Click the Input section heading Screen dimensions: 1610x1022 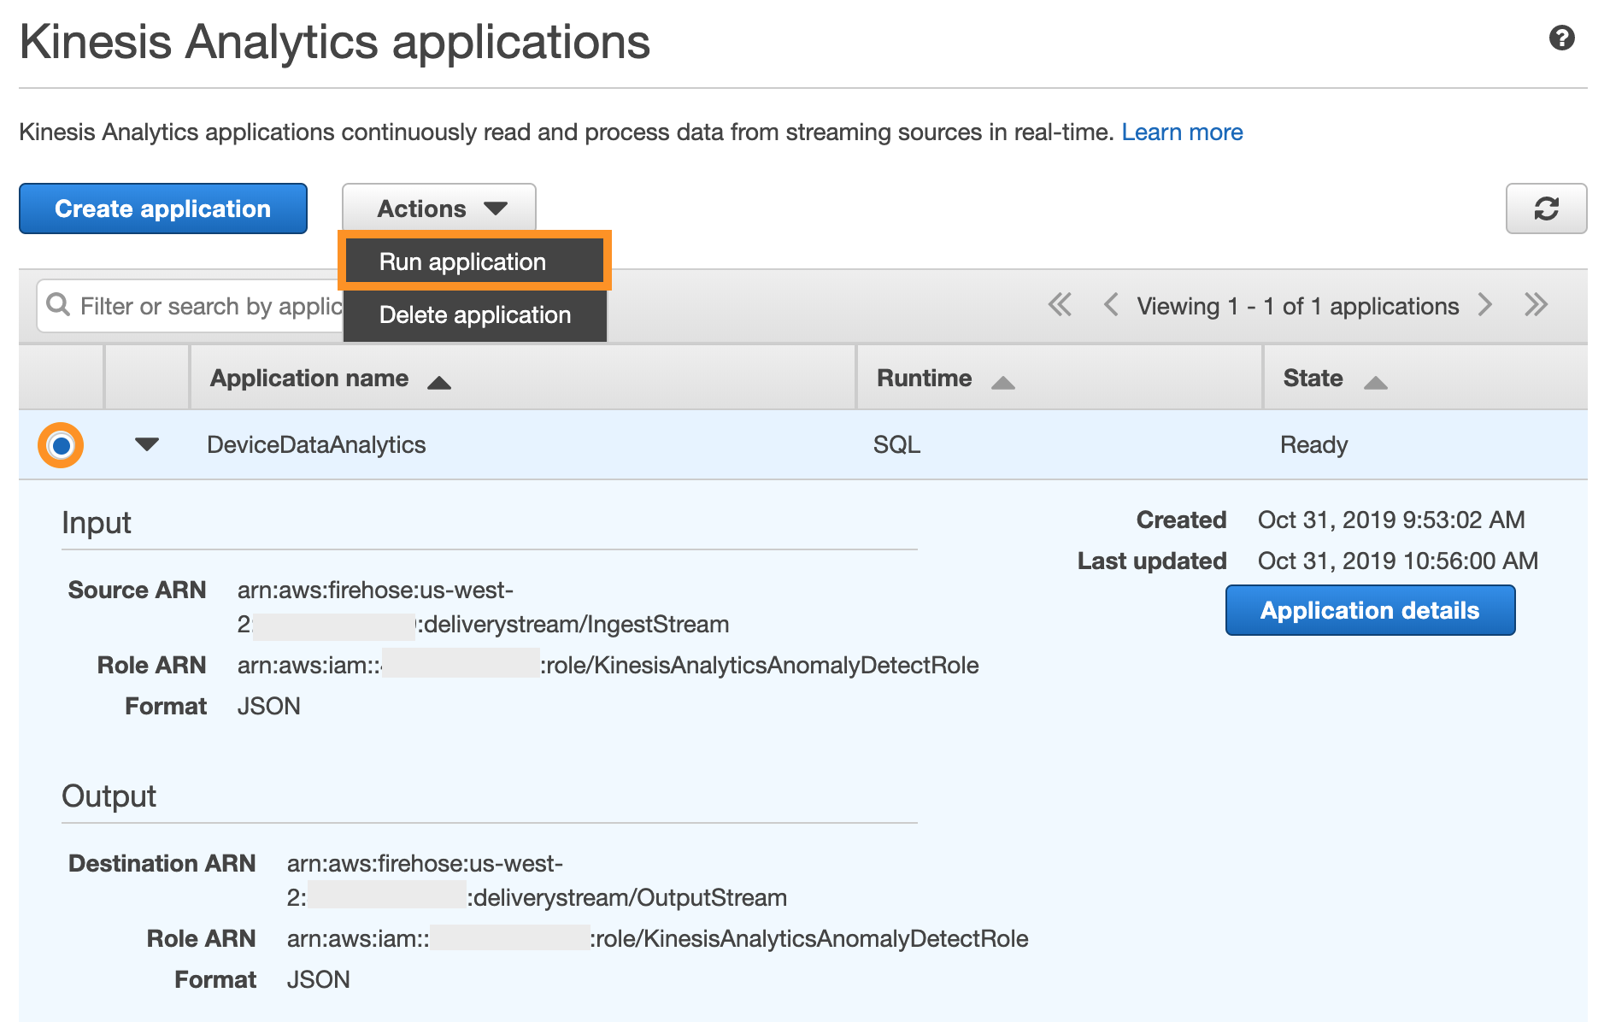[x=97, y=523]
